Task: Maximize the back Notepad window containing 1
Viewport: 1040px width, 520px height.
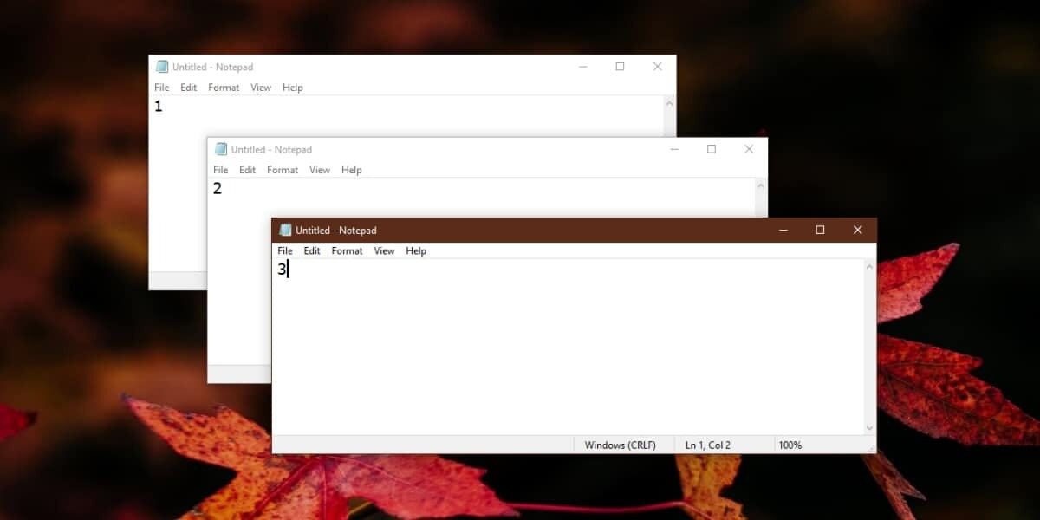Action: click(x=620, y=67)
